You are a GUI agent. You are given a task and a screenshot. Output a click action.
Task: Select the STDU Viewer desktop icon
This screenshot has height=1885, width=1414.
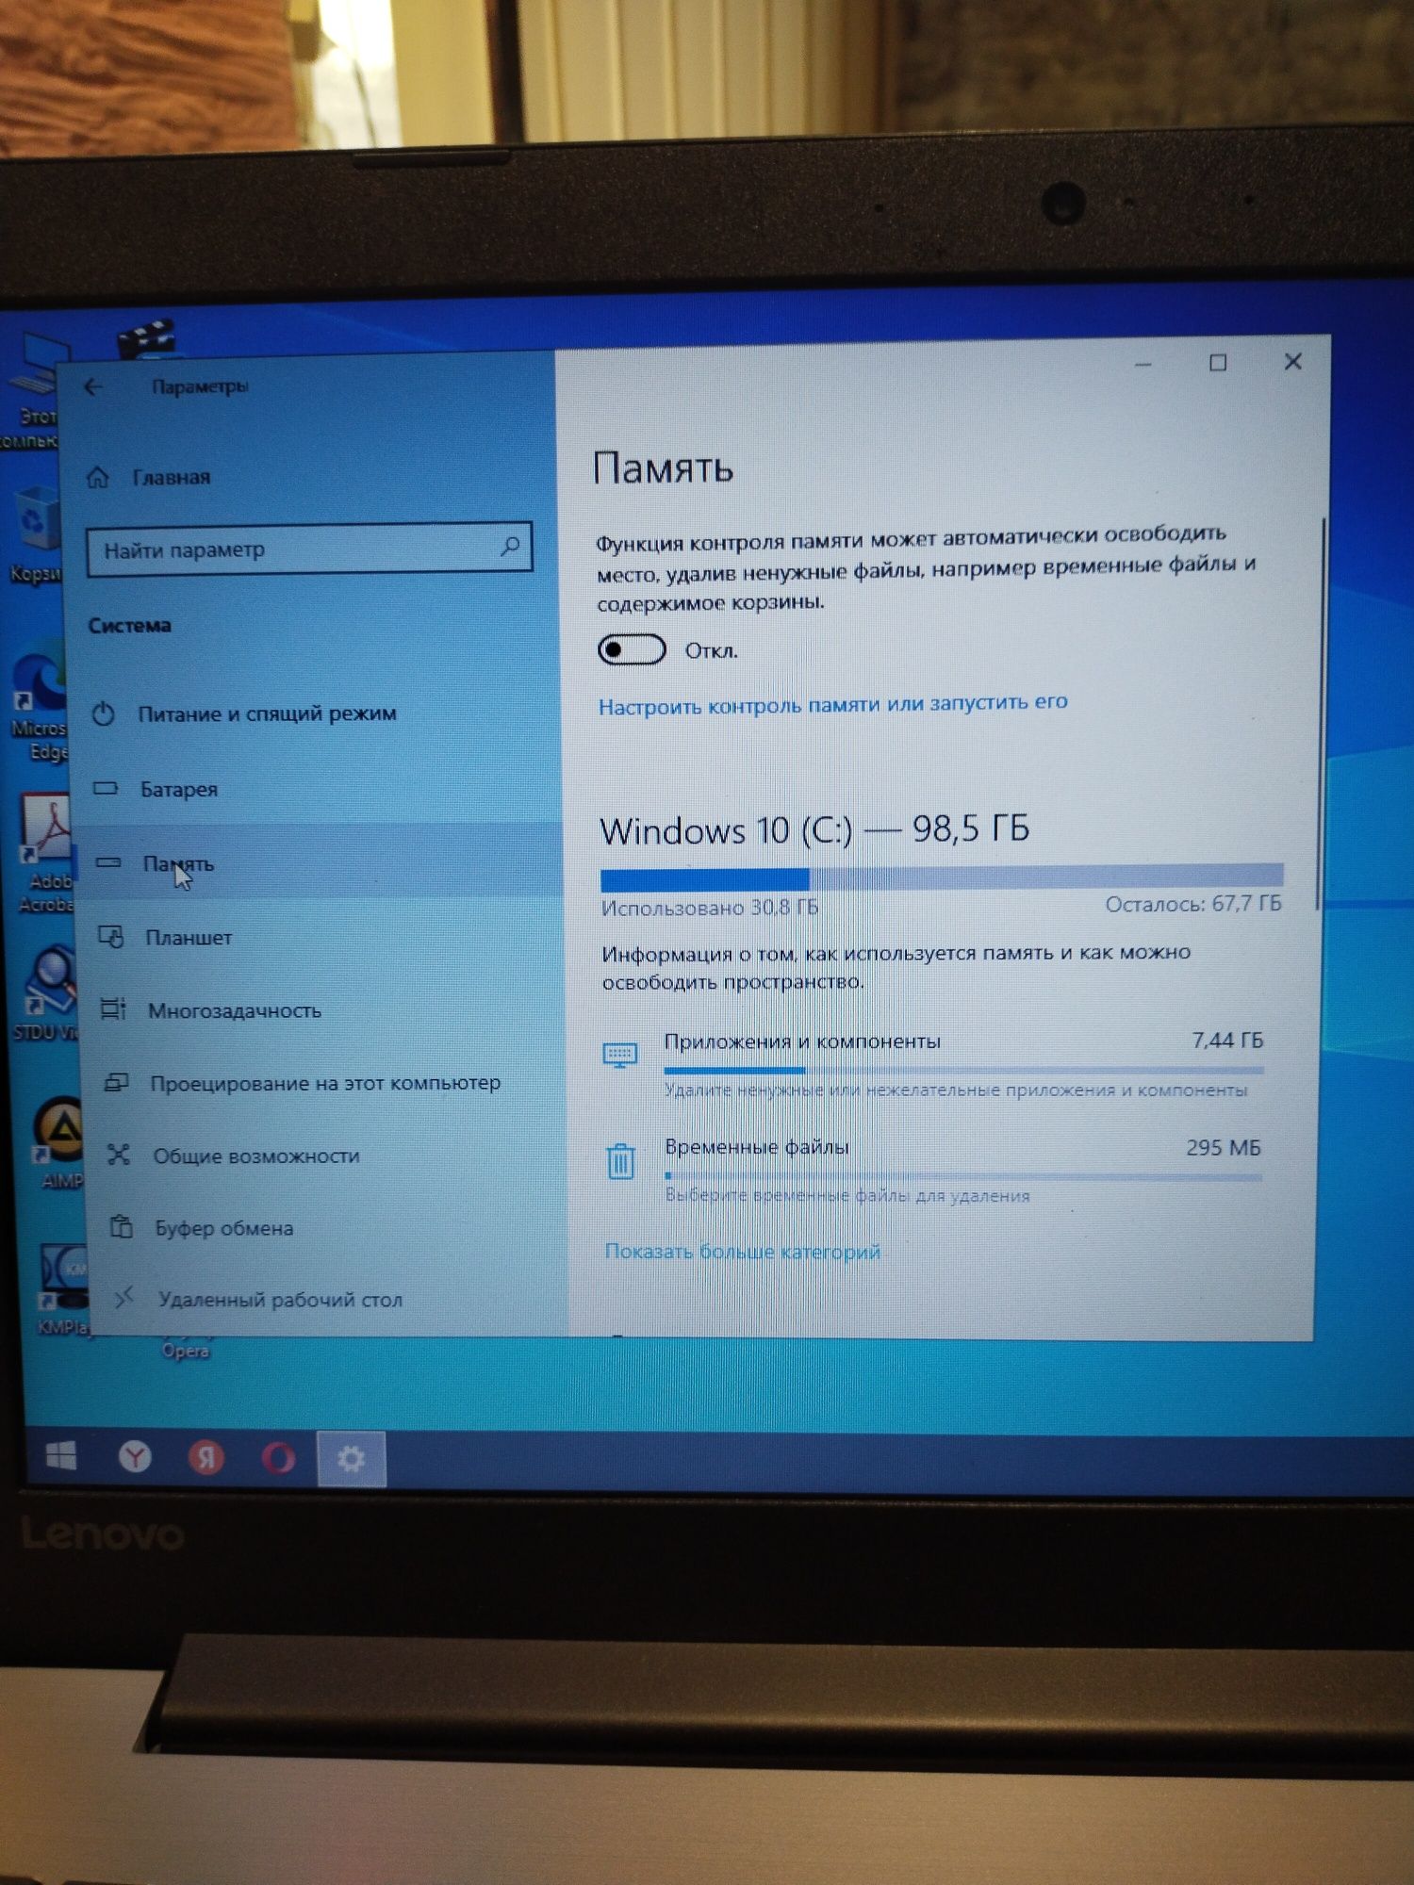[47, 993]
